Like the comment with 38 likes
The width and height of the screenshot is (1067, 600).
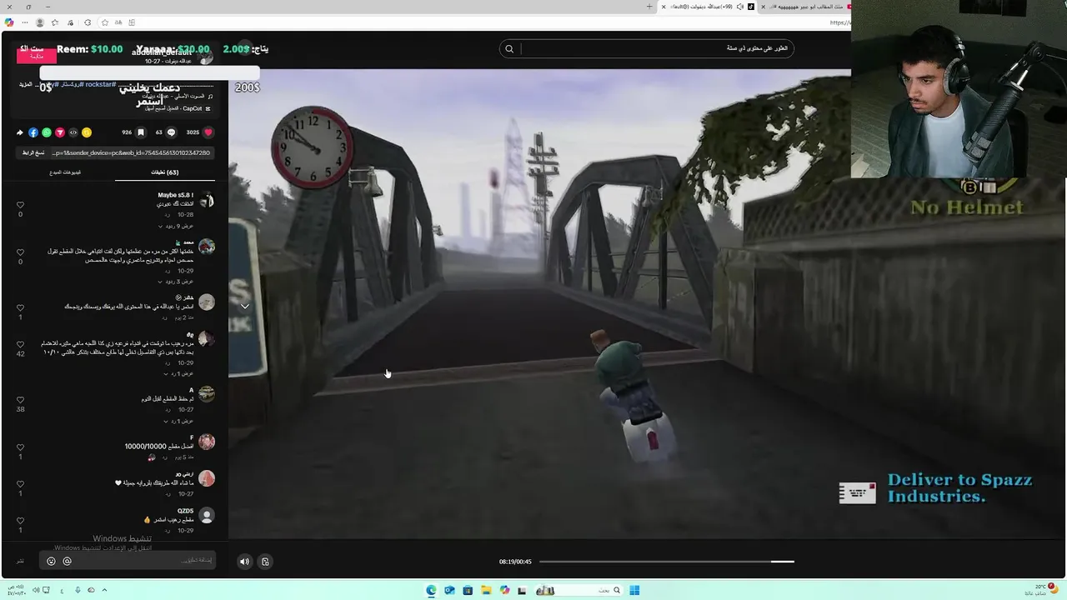pyautogui.click(x=21, y=400)
